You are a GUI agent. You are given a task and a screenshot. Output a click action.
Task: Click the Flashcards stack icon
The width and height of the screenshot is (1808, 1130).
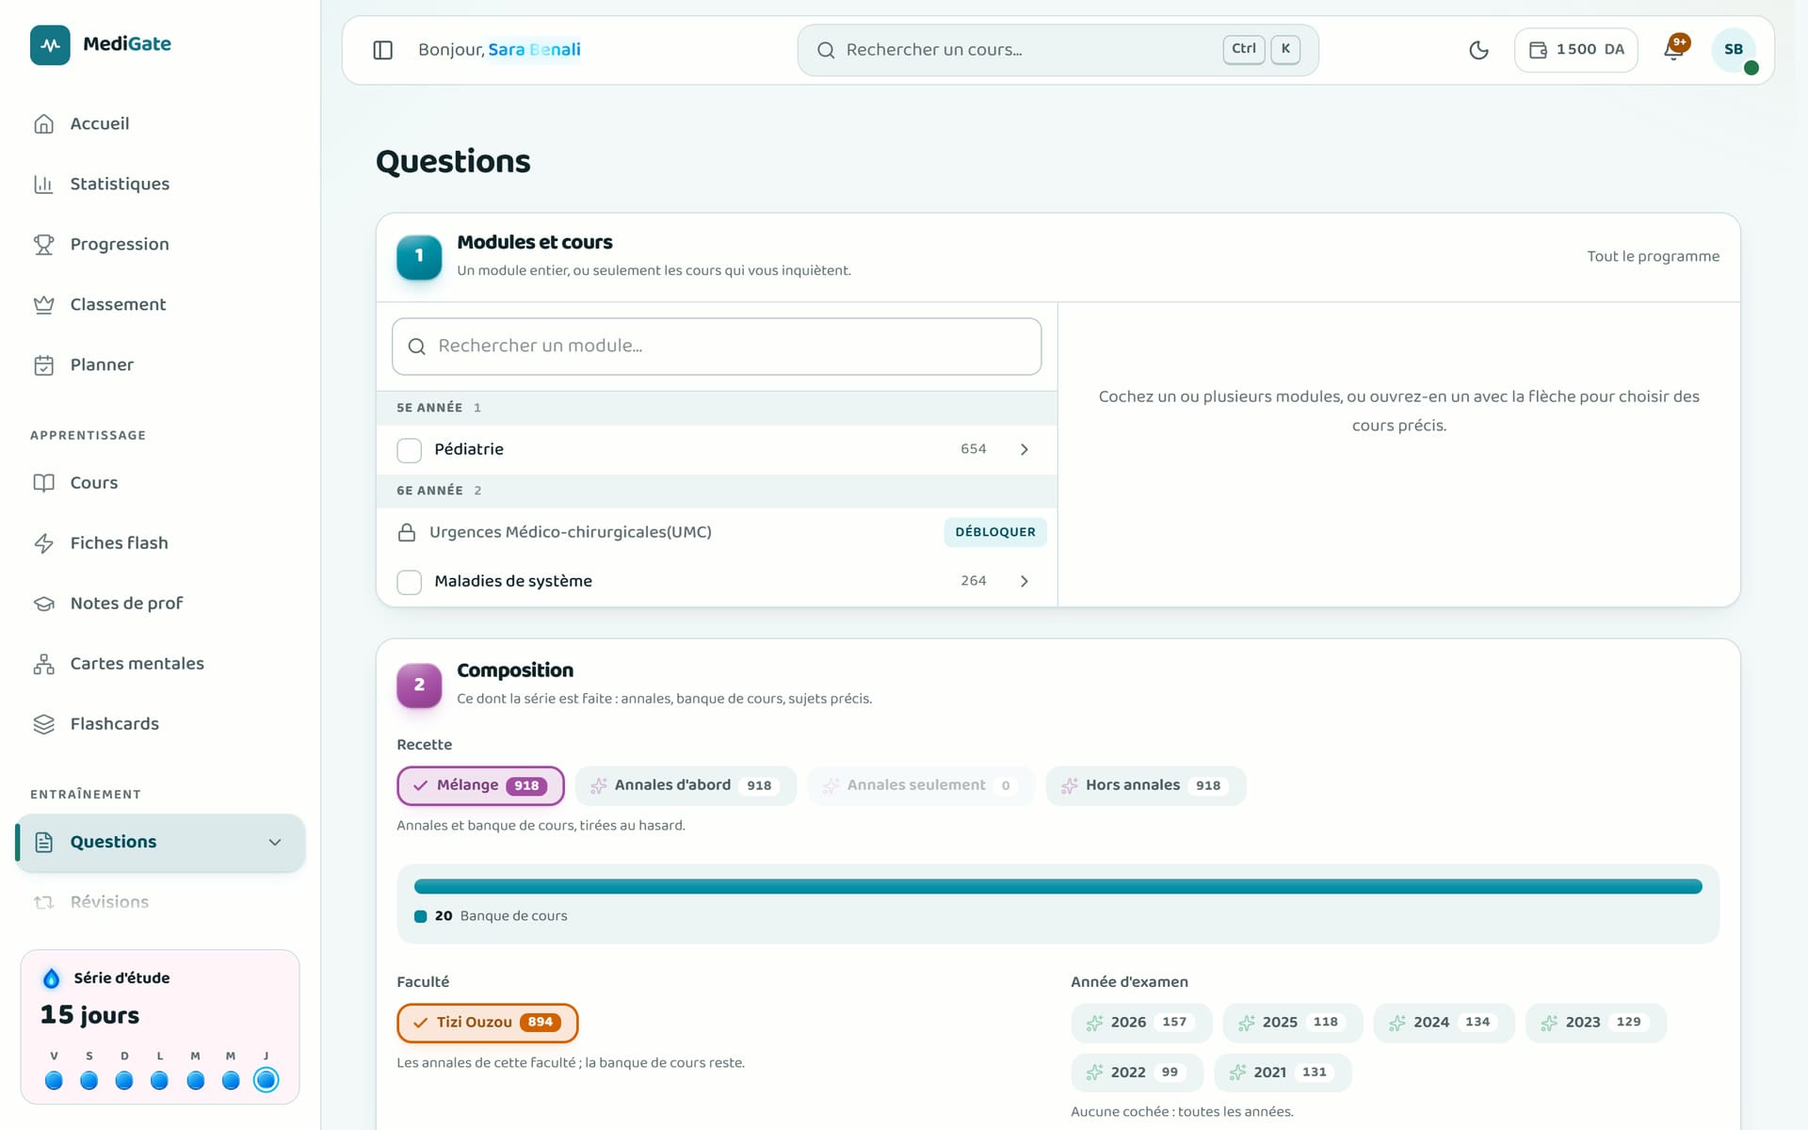click(x=44, y=724)
